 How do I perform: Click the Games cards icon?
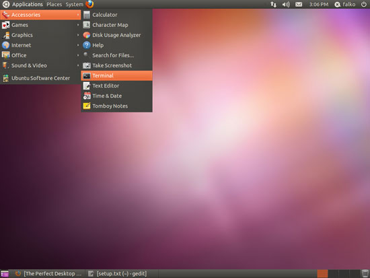click(5, 25)
